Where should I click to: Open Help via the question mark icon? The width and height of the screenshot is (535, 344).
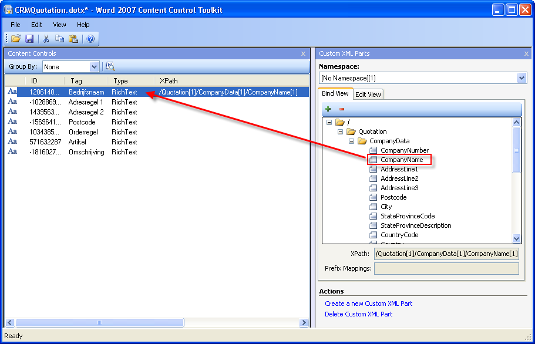click(x=90, y=39)
